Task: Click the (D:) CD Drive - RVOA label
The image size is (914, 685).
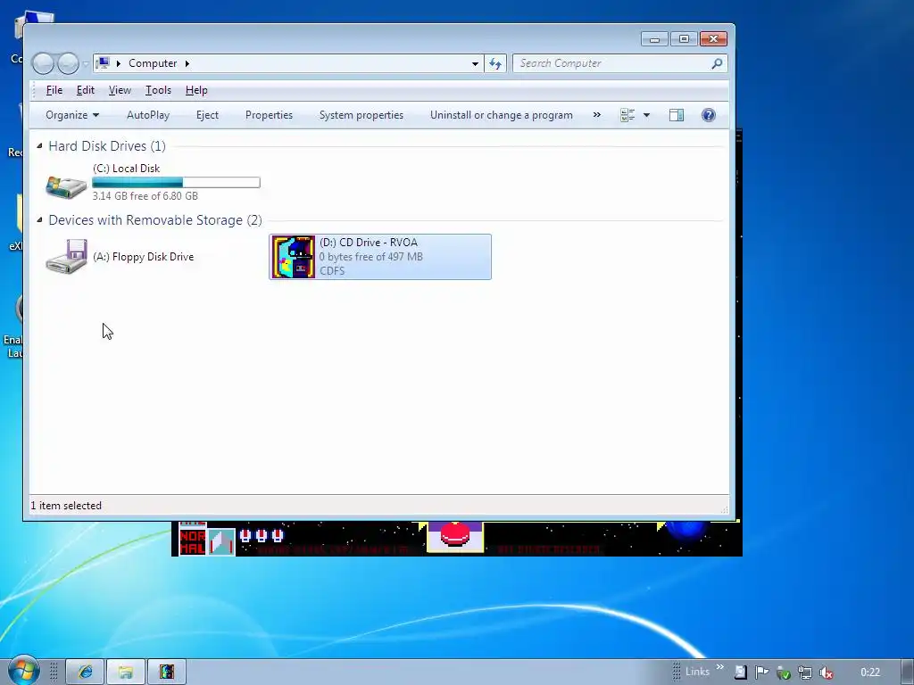Action: (x=369, y=243)
